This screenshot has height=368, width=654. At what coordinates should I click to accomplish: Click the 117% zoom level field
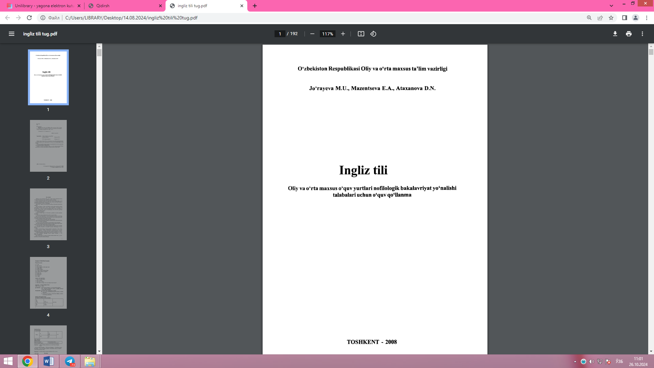coord(328,34)
